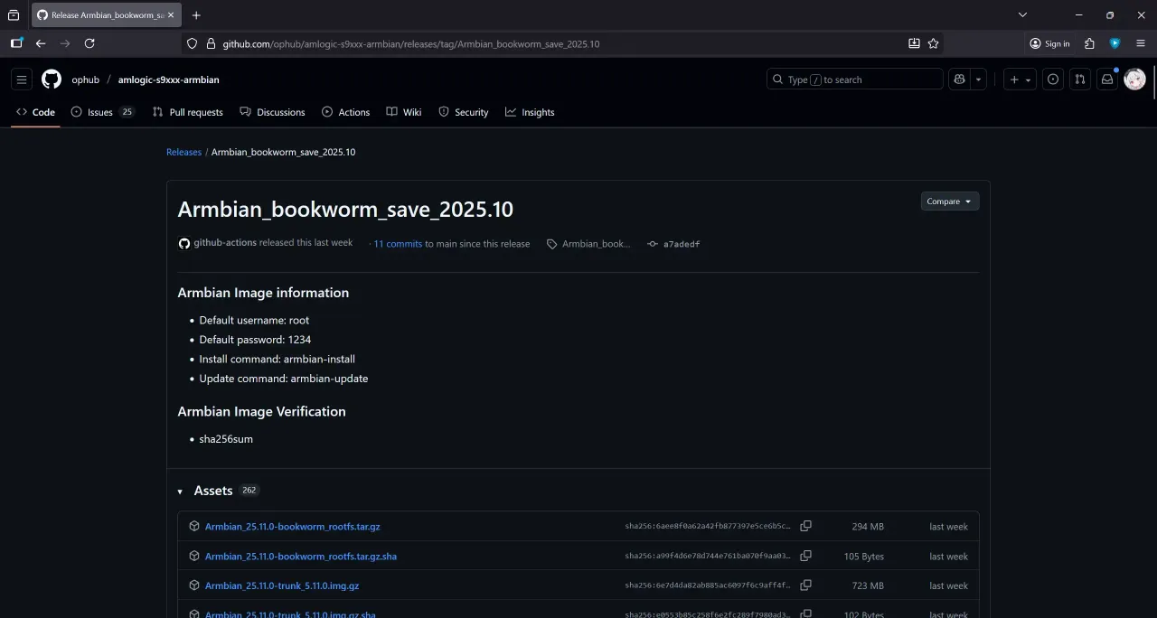Reload the page

pyautogui.click(x=89, y=43)
